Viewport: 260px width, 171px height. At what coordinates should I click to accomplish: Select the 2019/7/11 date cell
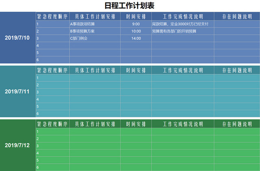(18, 91)
